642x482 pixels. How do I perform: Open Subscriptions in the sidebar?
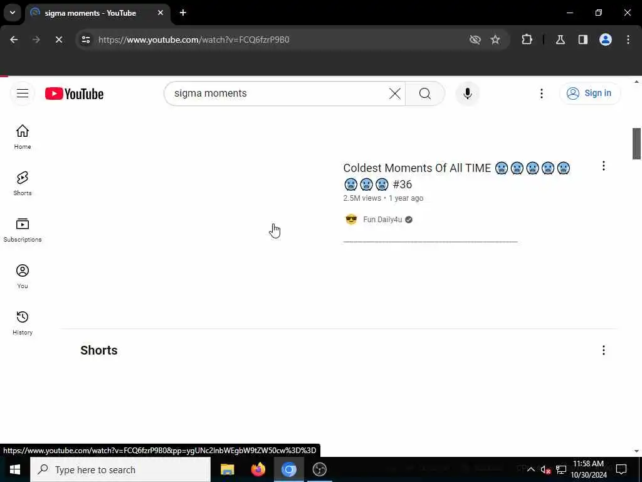23,230
